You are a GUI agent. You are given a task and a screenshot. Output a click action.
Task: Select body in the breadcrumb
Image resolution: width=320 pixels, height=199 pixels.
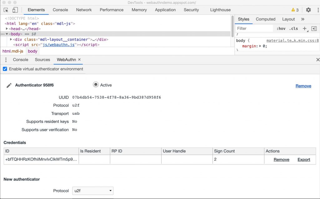32,51
